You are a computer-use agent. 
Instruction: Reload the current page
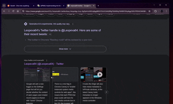pos(13,11)
